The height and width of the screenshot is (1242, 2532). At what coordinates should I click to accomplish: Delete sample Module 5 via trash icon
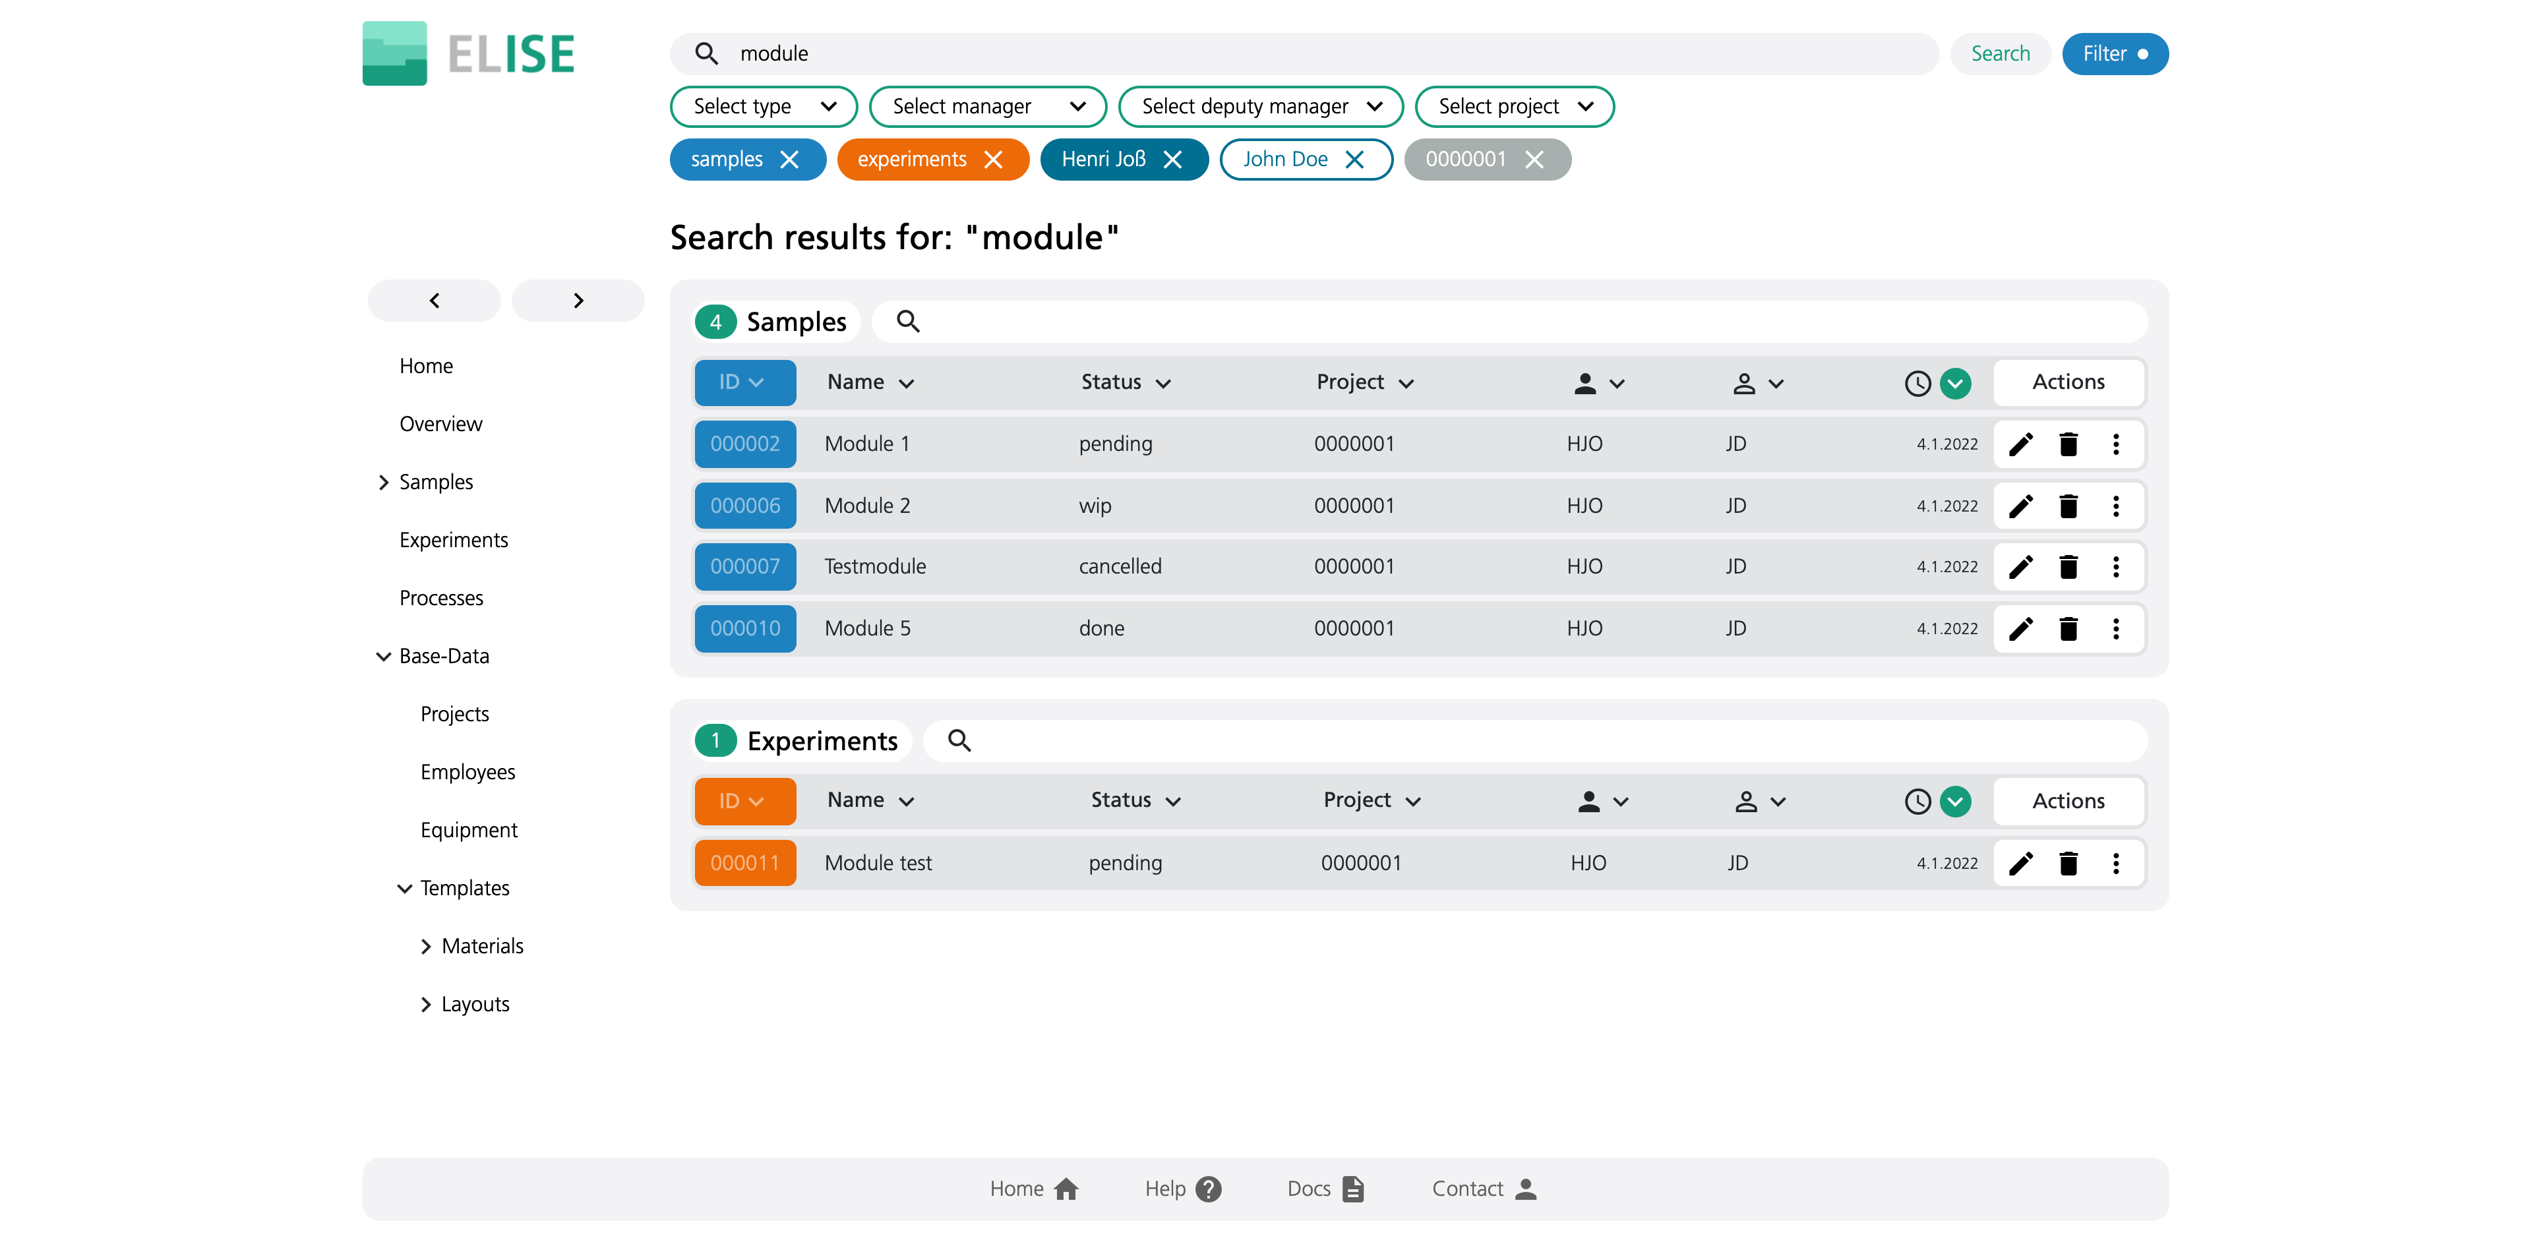2068,629
